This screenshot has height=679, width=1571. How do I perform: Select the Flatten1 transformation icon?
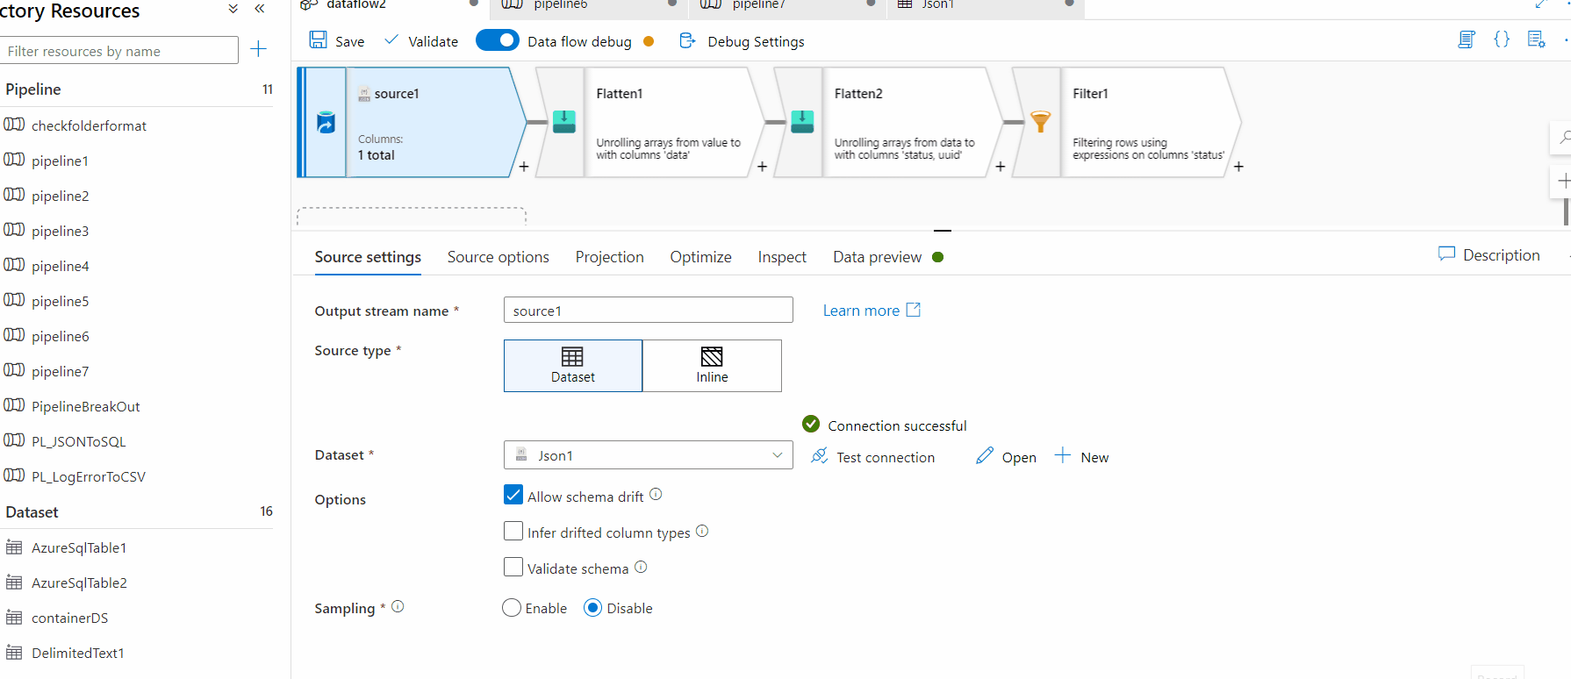[x=564, y=122]
